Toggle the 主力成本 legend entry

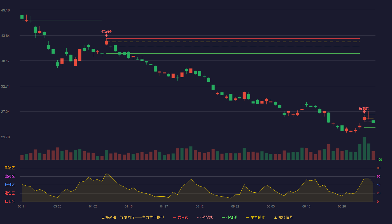pos(255,217)
